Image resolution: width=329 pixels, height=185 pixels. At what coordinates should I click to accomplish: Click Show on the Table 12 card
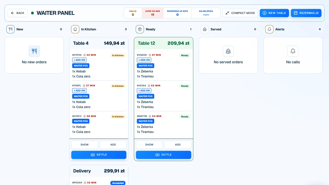[x=149, y=145]
